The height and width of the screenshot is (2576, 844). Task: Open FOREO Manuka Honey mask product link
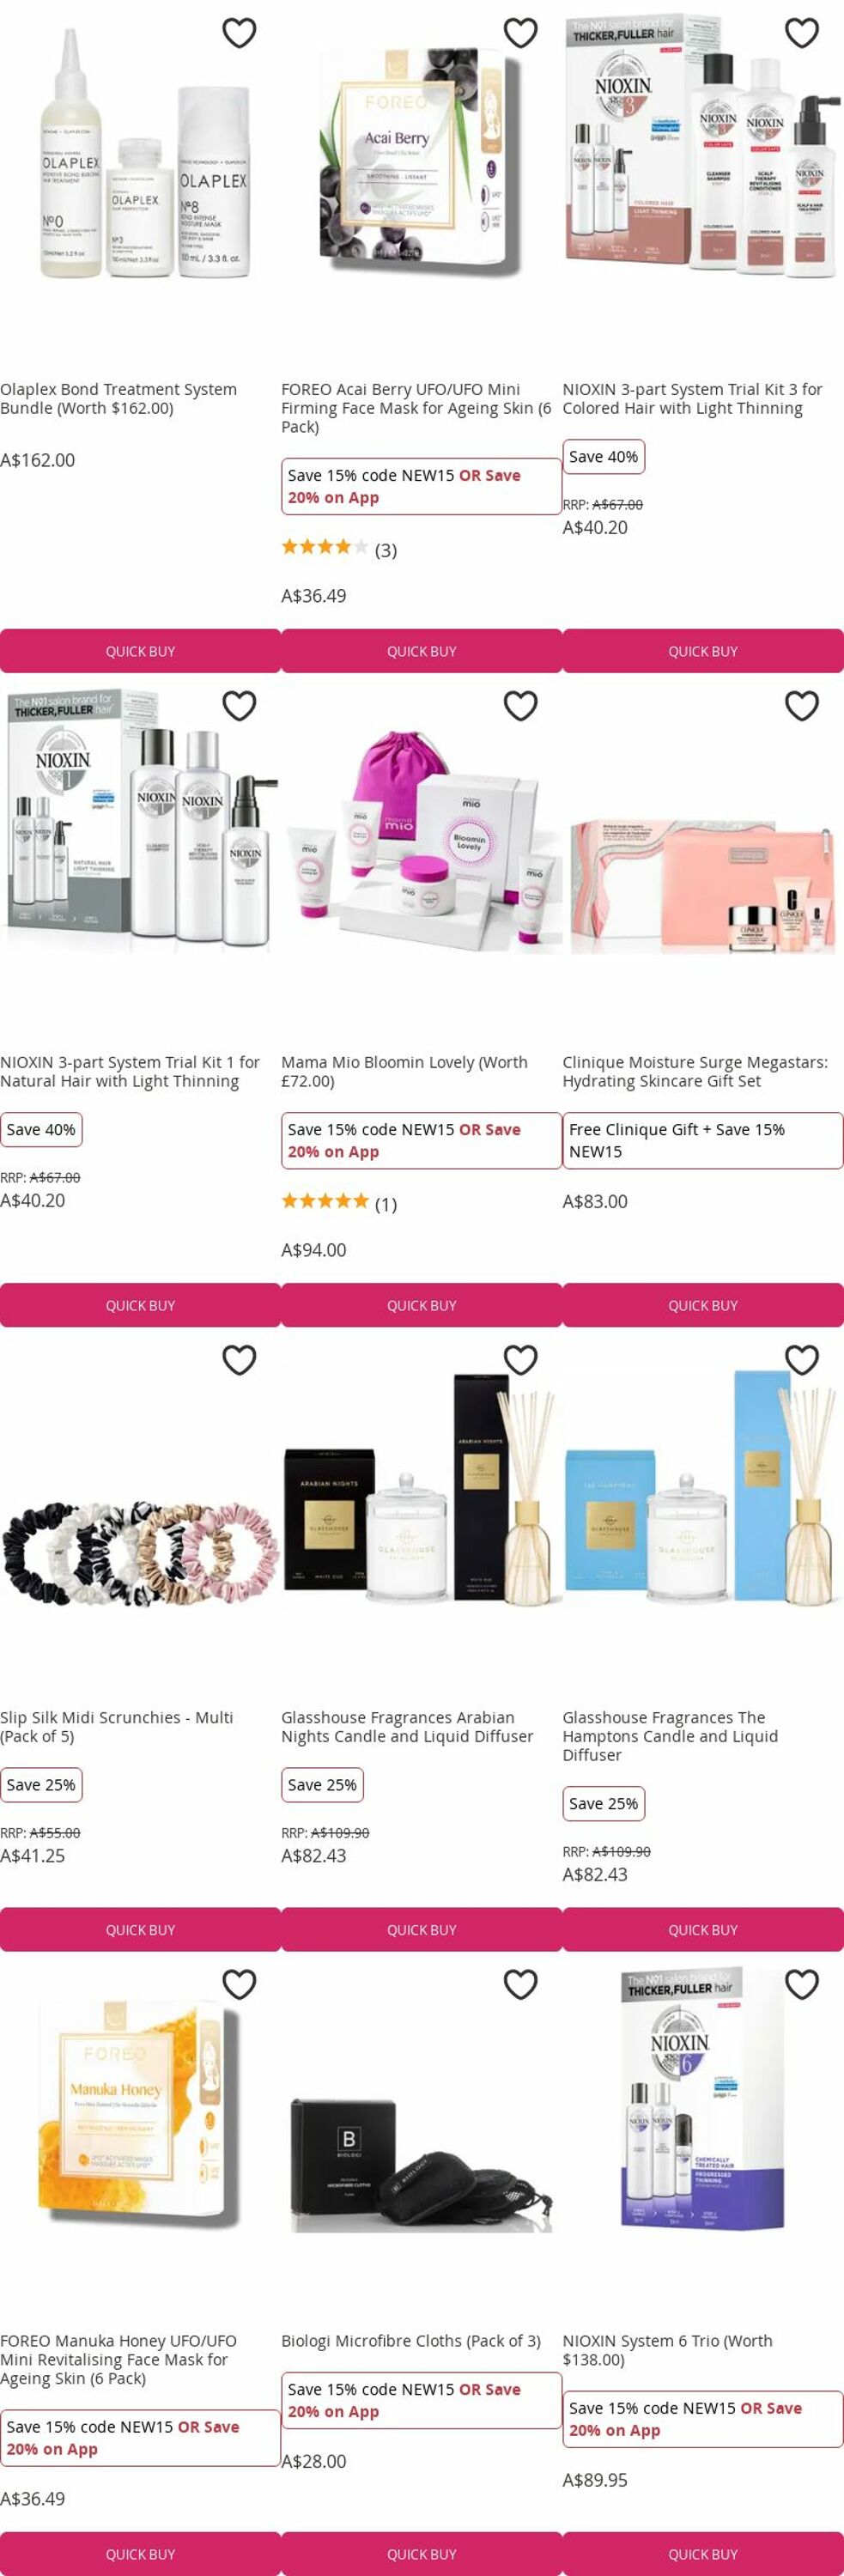(x=118, y=2359)
